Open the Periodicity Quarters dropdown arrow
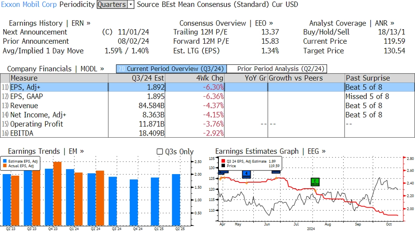The image size is (415, 232). point(131,4)
